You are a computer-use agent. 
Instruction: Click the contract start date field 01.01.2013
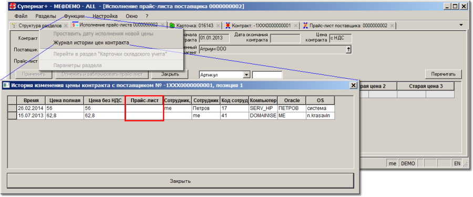tap(214, 38)
